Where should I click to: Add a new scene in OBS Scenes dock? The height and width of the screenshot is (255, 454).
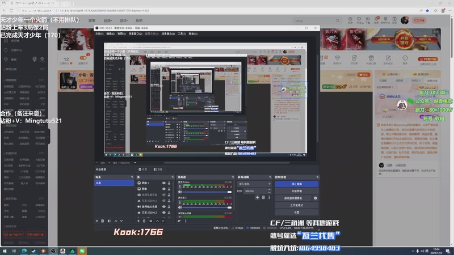pos(97,221)
